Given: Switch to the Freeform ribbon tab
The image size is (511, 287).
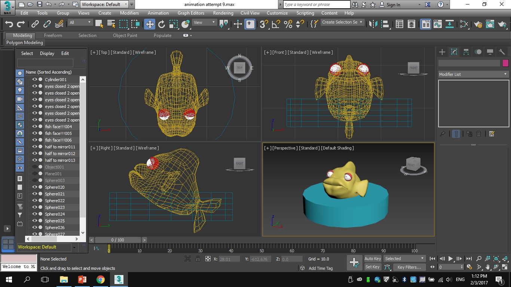Looking at the screenshot, I should coord(53,36).
